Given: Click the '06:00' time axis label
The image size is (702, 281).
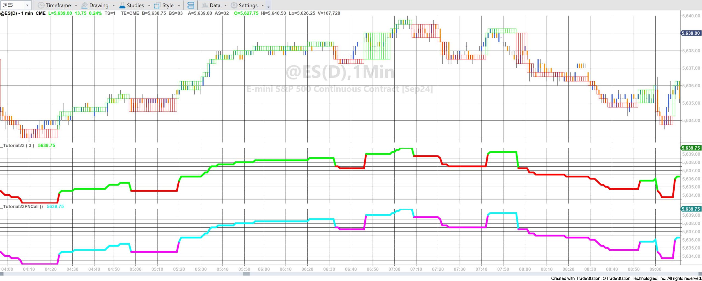Looking at the screenshot, I should tap(264, 269).
